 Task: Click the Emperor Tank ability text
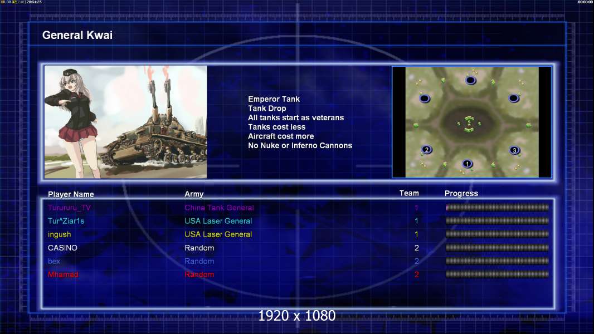coord(274,99)
